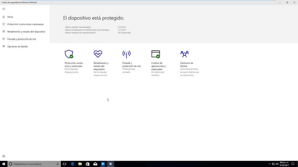Image resolution: width=298 pixels, height=167 pixels.
Task: Show hidden system tray icons chevron
Action: click(269, 164)
